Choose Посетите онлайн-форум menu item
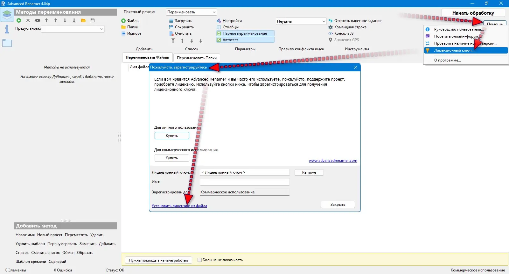509x274 pixels. (x=466, y=36)
